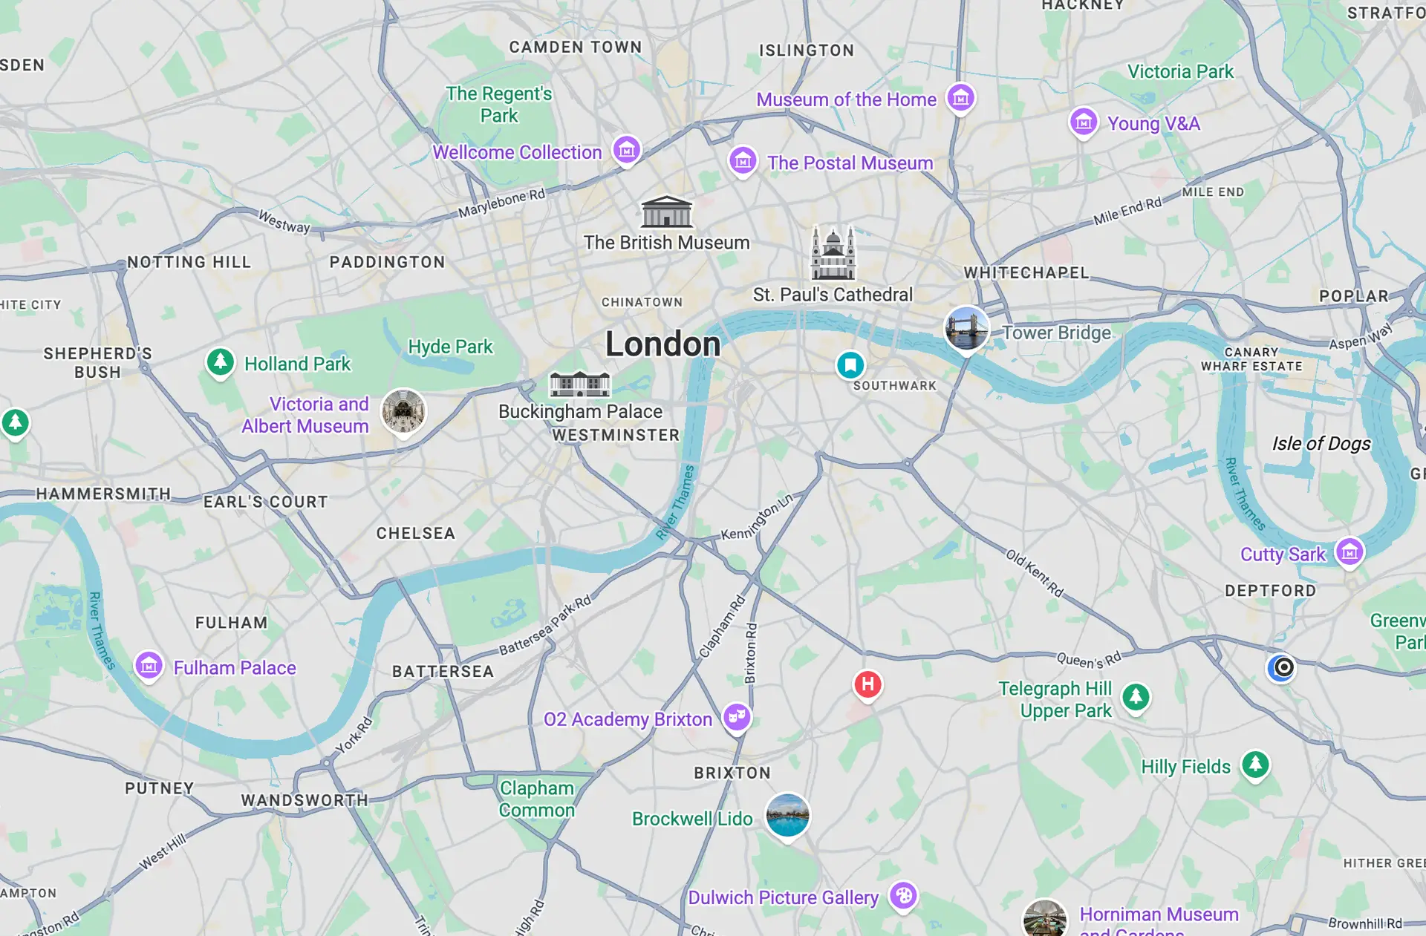Open the Tower Bridge photo thumbnail
The image size is (1426, 936).
click(966, 329)
